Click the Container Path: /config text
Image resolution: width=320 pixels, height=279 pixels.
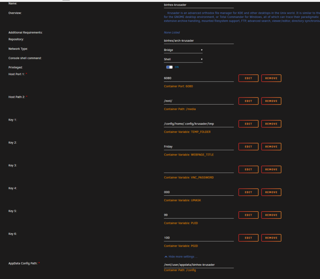coord(180,270)
